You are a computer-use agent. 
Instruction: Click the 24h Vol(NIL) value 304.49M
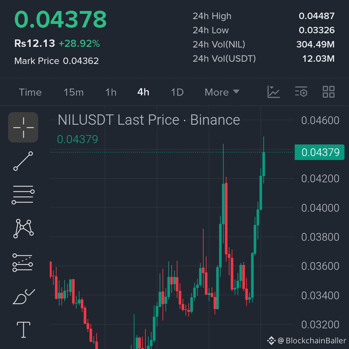coord(315,45)
